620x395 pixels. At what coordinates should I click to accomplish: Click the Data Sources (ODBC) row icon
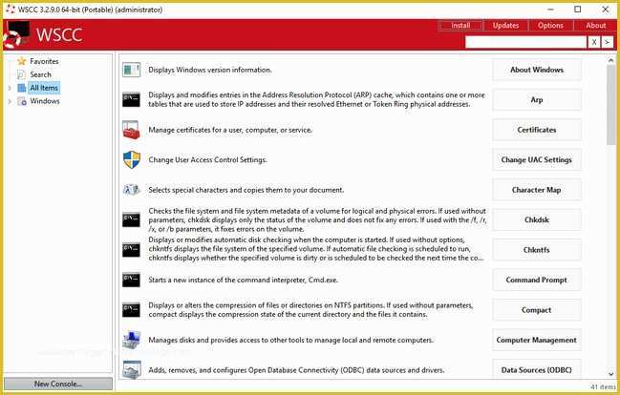point(131,370)
